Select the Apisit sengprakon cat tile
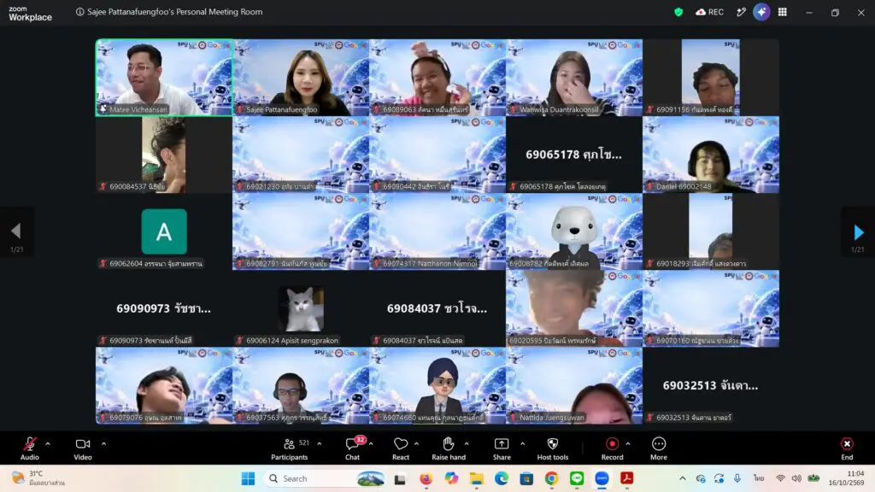Screen dimensions: 875x492 301,308
